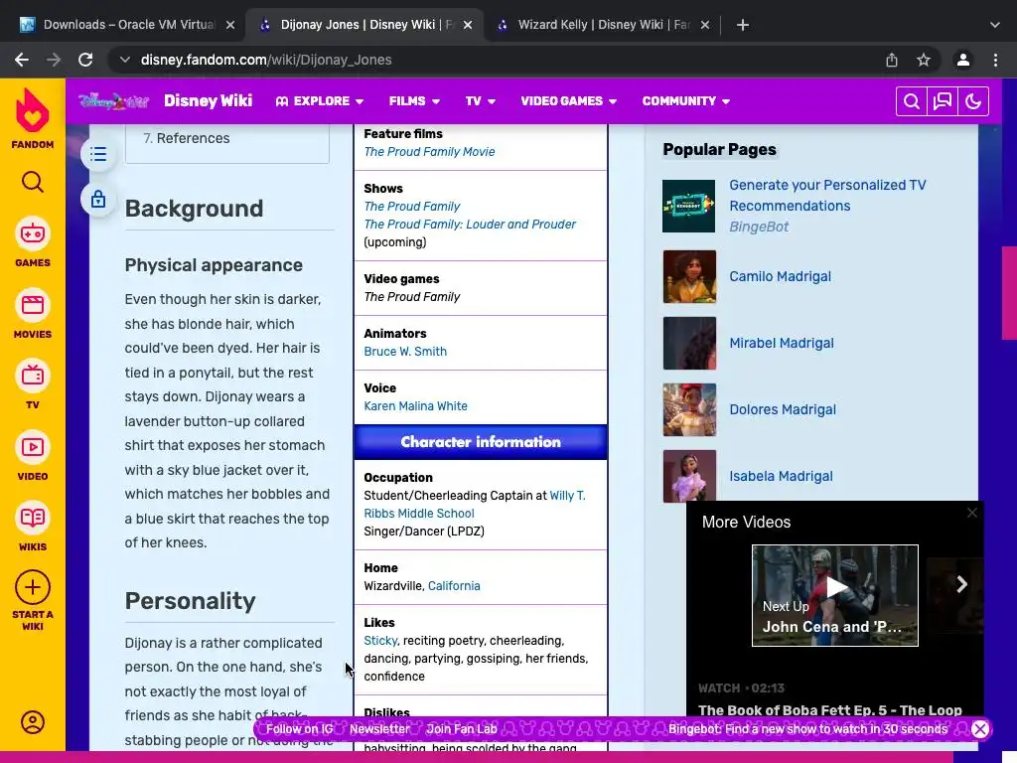Open the Mirabel Madrigal page link
Image resolution: width=1017 pixels, height=763 pixels.
(x=782, y=343)
